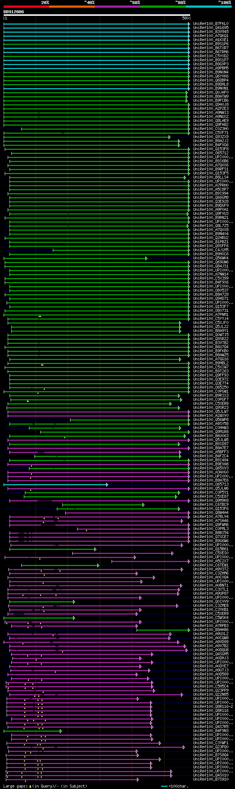
Task: Select the UniRef100_B9GVP3 label
Action: 211,64
